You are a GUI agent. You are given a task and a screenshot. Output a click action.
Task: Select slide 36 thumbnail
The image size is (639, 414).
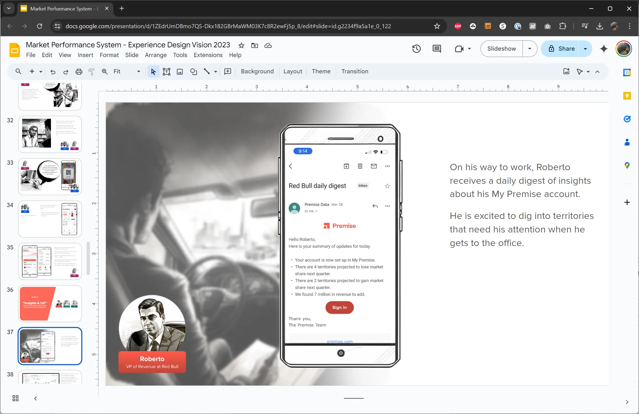click(x=50, y=304)
